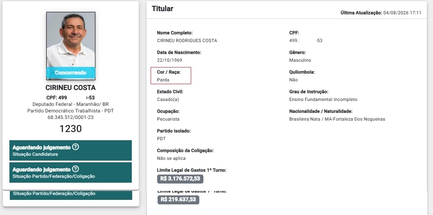Image resolution: width=433 pixels, height=215 pixels.
Task: Select the Aguardando julgamento Situação Candidatura box
Action: coord(70,150)
